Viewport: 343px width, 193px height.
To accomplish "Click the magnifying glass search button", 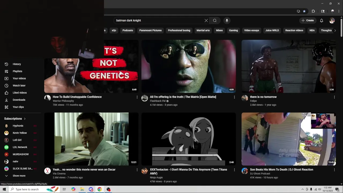I will point(215,20).
